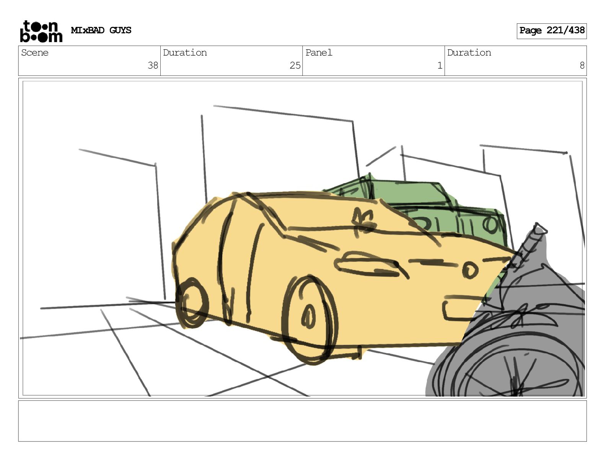Click the 'Page 221/438' box
The image size is (606, 469).
coord(551,31)
